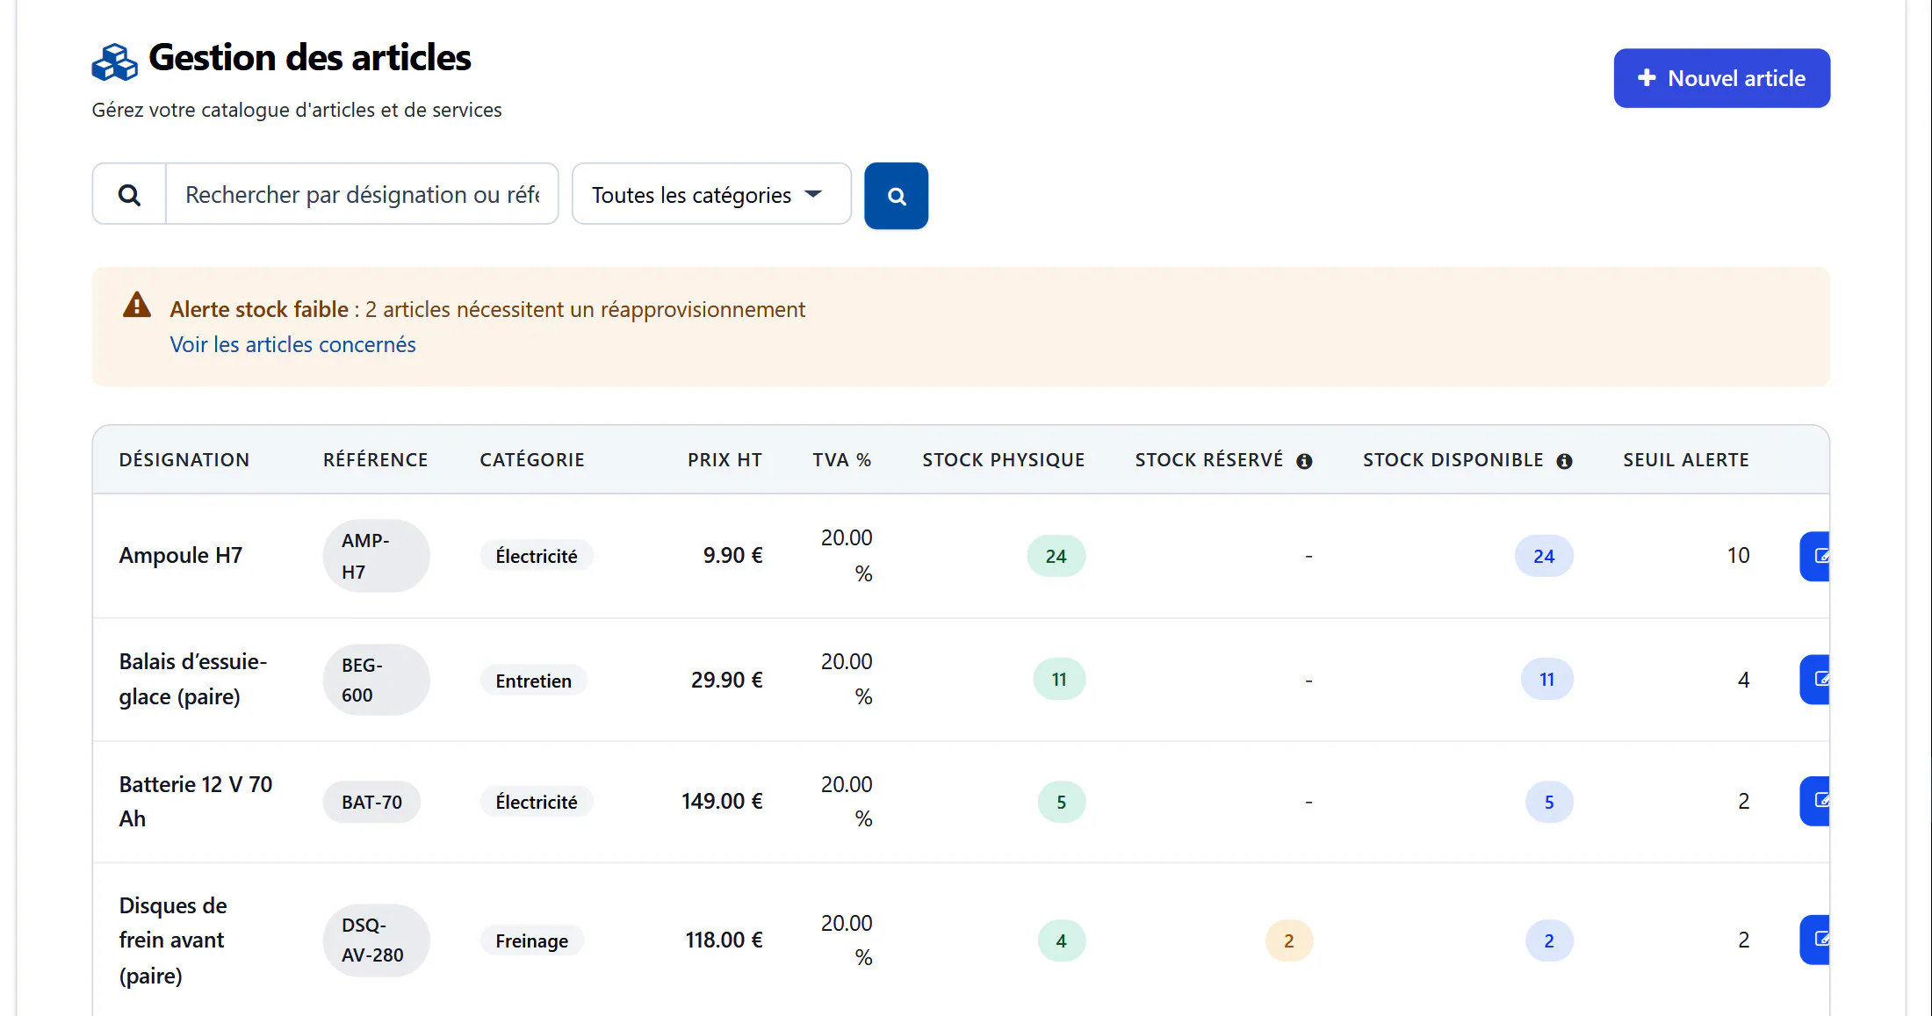Open the Toutes les catégories dropdown
1932x1016 pixels.
711,194
